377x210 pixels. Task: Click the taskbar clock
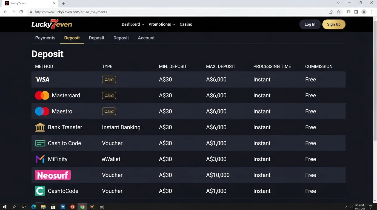tap(360, 207)
